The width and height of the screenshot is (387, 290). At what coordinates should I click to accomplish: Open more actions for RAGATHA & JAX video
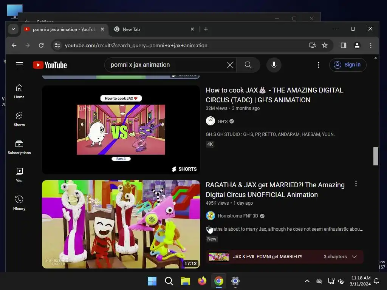point(356,184)
